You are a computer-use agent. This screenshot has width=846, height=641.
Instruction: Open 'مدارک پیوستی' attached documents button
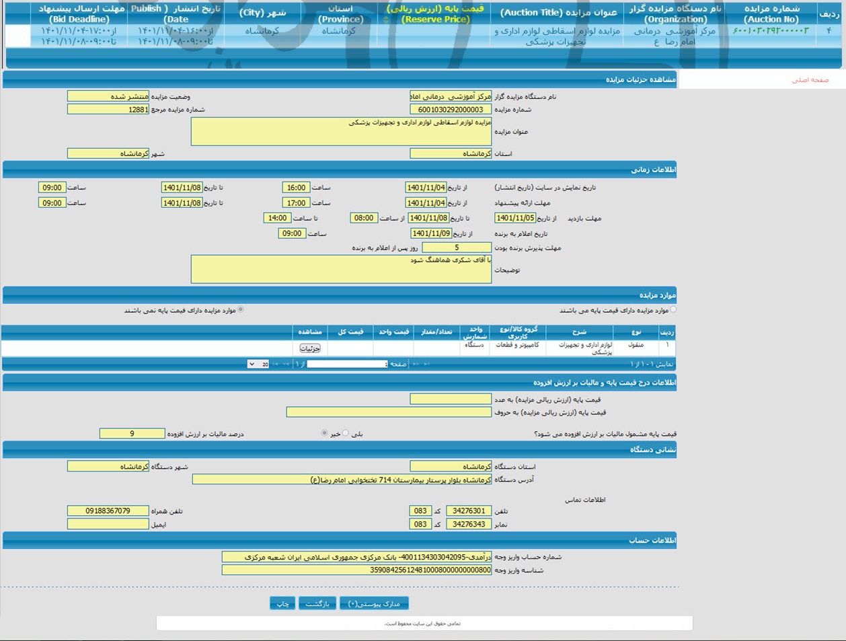pyautogui.click(x=374, y=603)
